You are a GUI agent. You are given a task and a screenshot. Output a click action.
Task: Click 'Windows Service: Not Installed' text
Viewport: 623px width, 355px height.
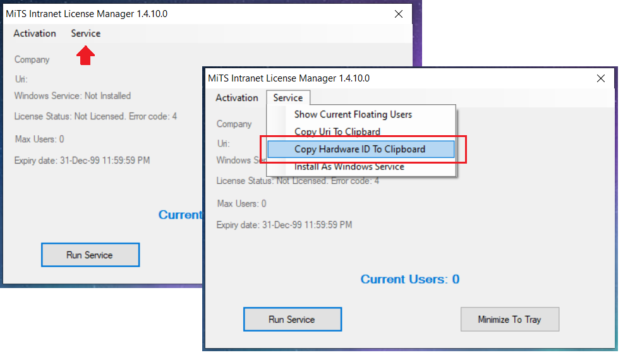tap(72, 96)
